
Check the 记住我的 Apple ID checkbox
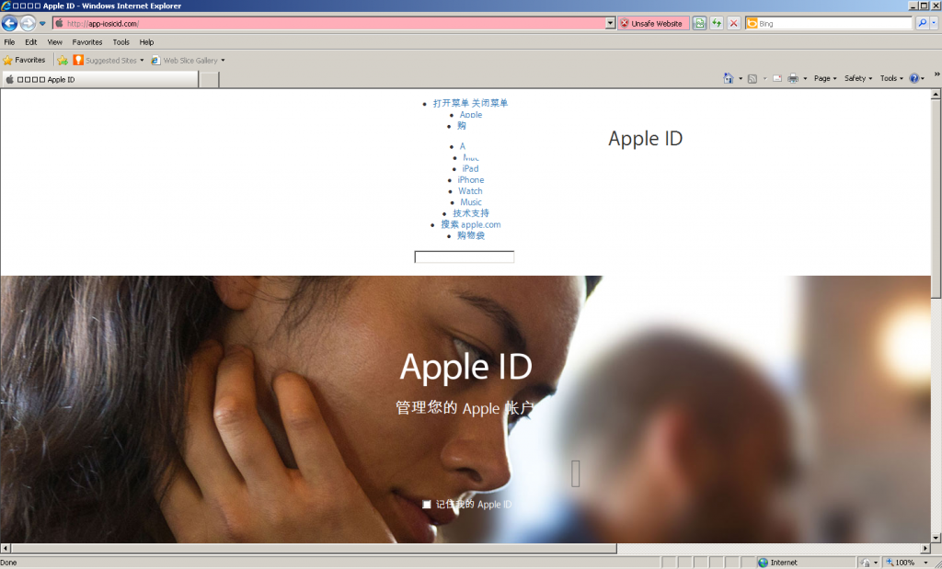(427, 504)
